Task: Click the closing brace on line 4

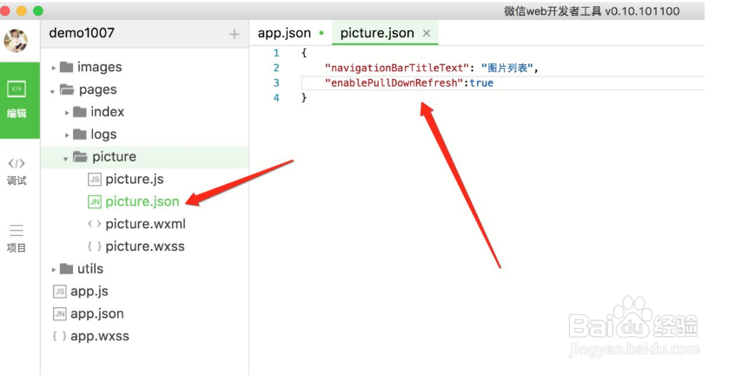Action: coord(304,98)
